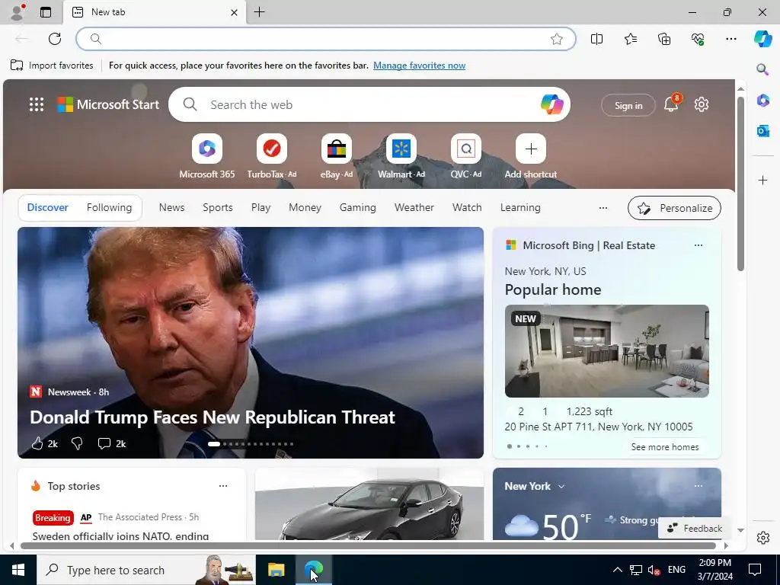
Task: Add this page to favorites star
Action: [557, 39]
